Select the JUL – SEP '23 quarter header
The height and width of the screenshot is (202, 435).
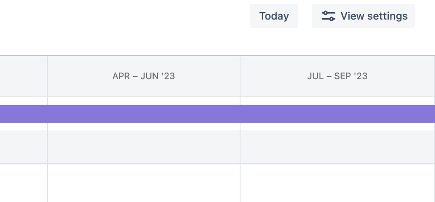point(337,76)
